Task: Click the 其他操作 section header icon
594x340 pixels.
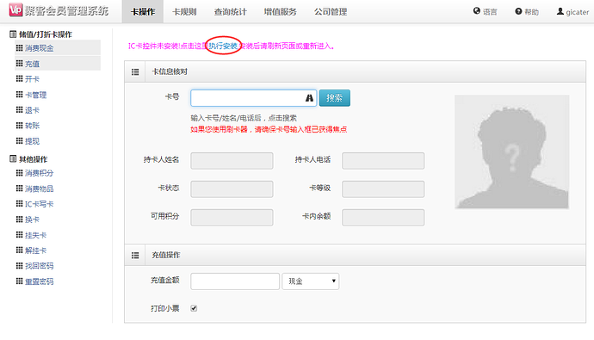Action: point(13,158)
